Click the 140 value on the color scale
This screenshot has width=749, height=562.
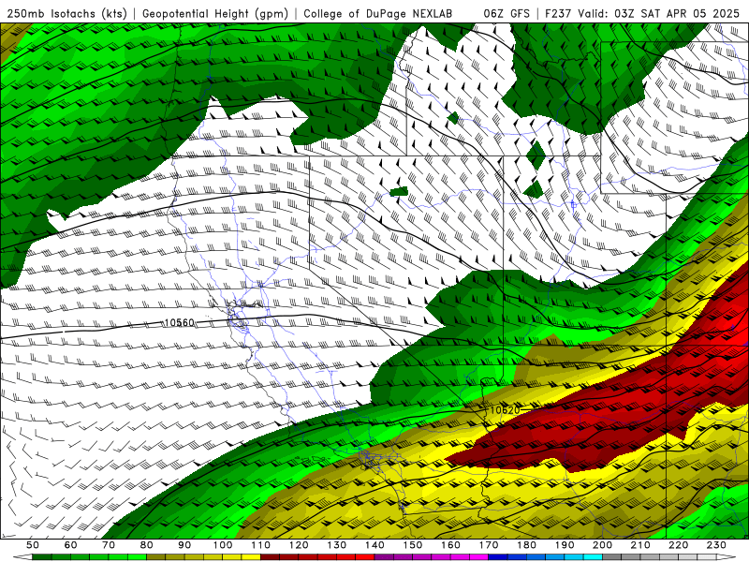[374, 545]
